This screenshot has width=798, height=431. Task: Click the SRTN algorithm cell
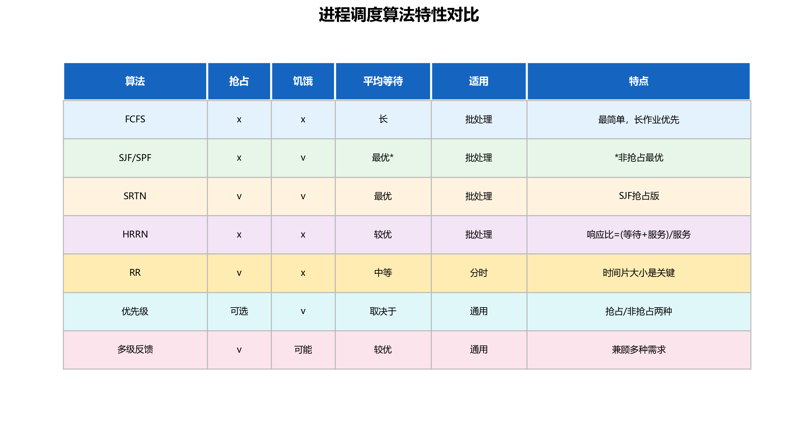135,196
